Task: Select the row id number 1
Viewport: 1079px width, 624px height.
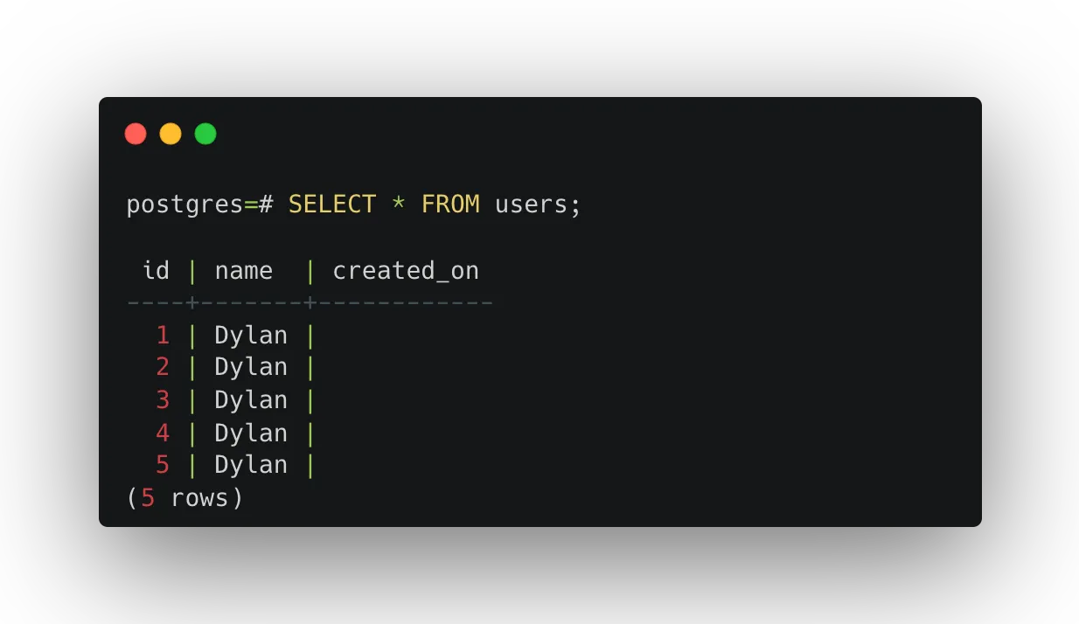Action: 163,336
